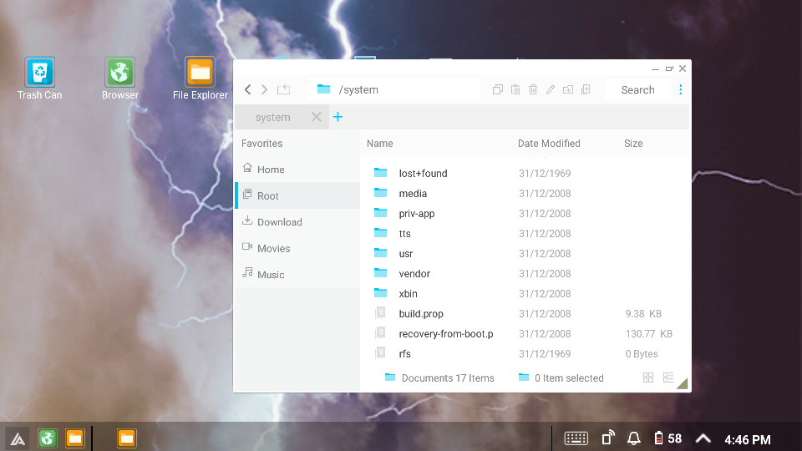Click the new file icon
This screenshot has width=802, height=451.
point(586,89)
